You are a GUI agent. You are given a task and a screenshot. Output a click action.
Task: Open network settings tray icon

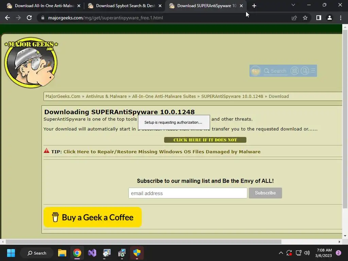coord(298,253)
